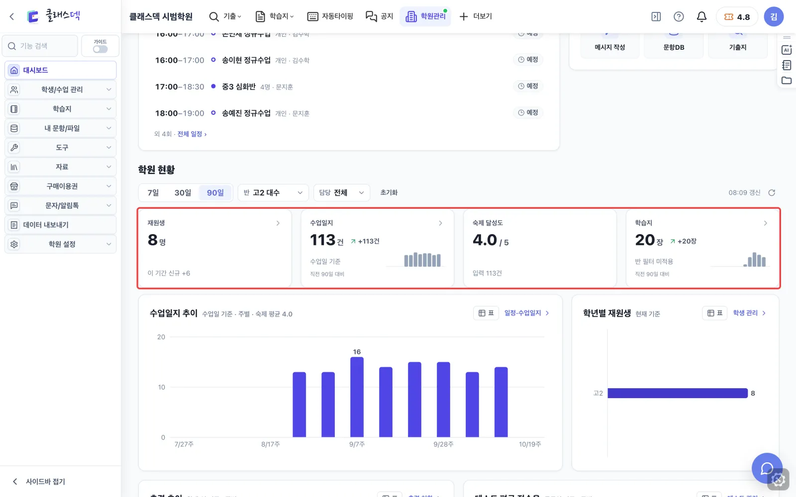Open the notifications bell
Viewport: 796px width, 497px height.
pos(701,16)
